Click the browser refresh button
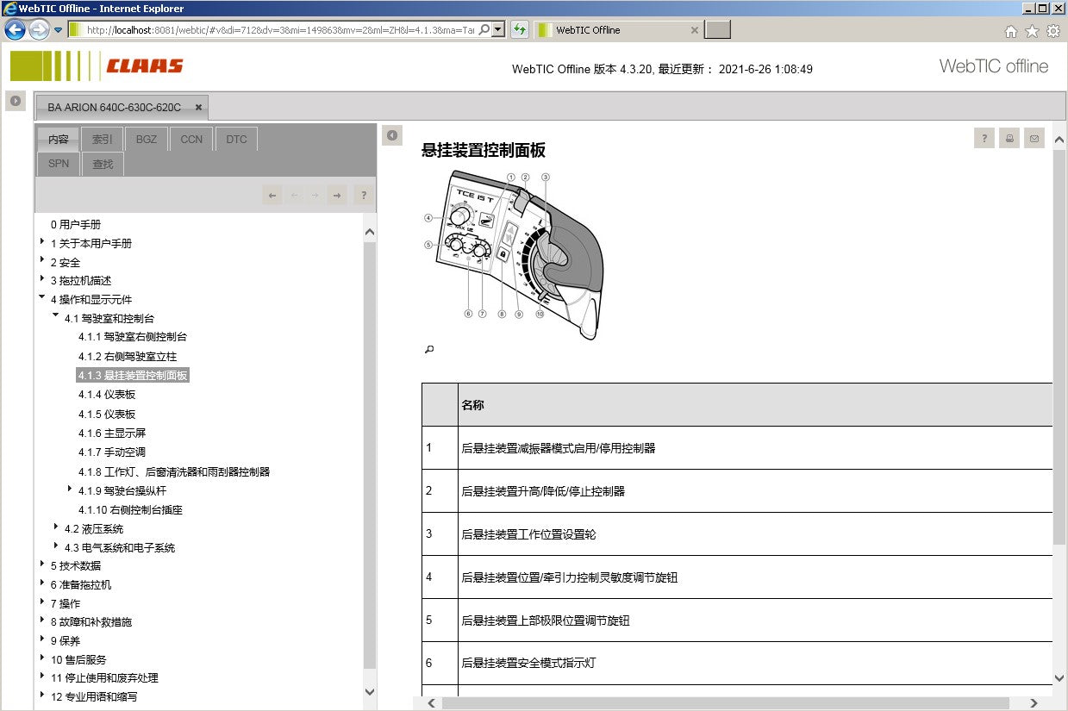 coord(520,29)
